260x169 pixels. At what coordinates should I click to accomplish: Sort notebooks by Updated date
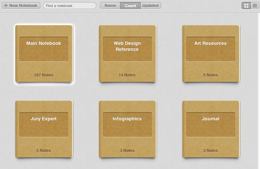click(150, 6)
